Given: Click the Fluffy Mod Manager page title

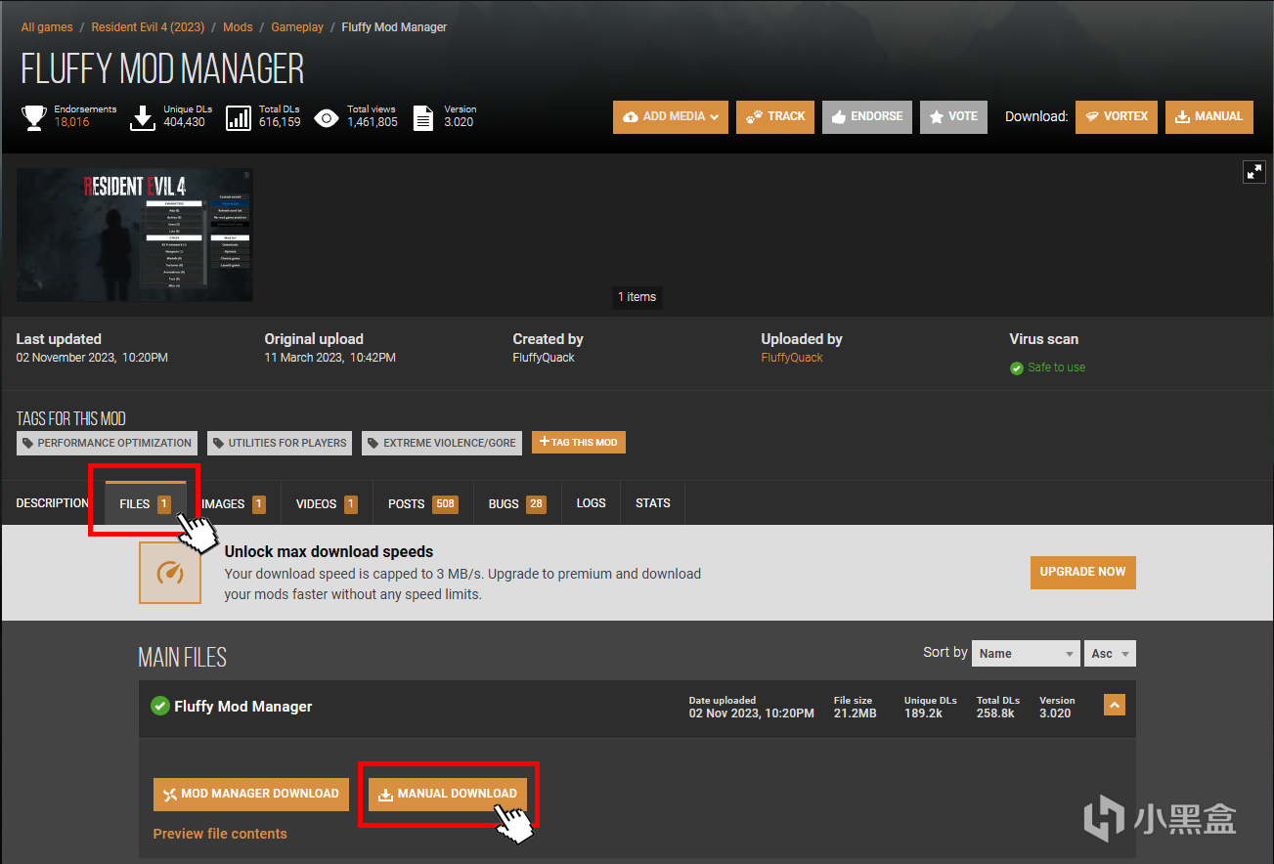Looking at the screenshot, I should pyautogui.click(x=162, y=68).
